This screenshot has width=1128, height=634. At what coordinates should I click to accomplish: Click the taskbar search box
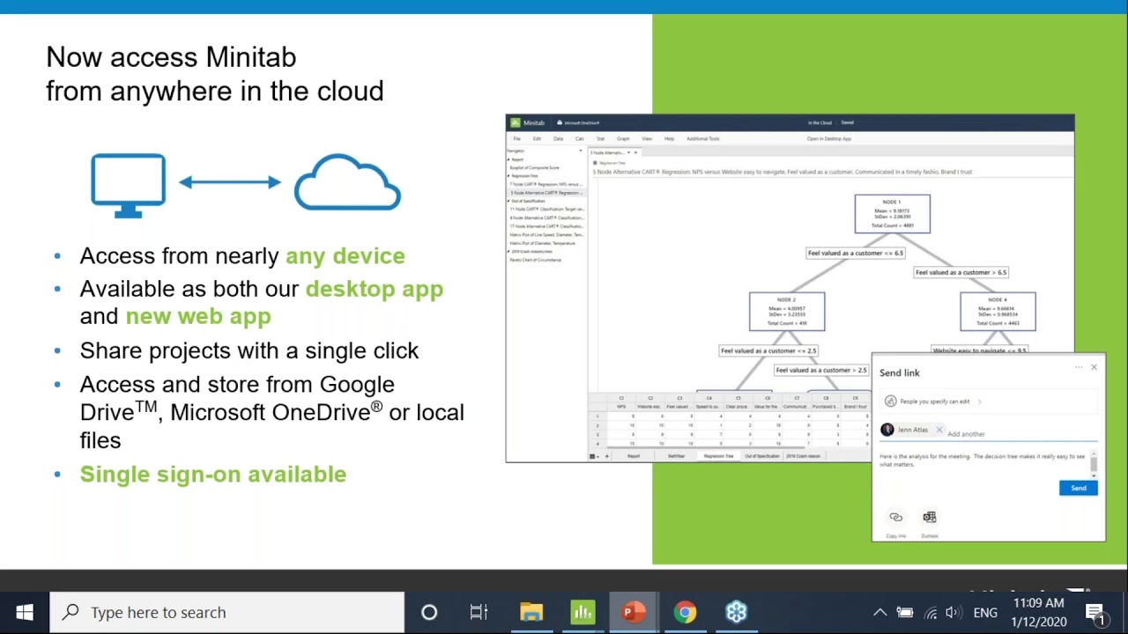(227, 612)
